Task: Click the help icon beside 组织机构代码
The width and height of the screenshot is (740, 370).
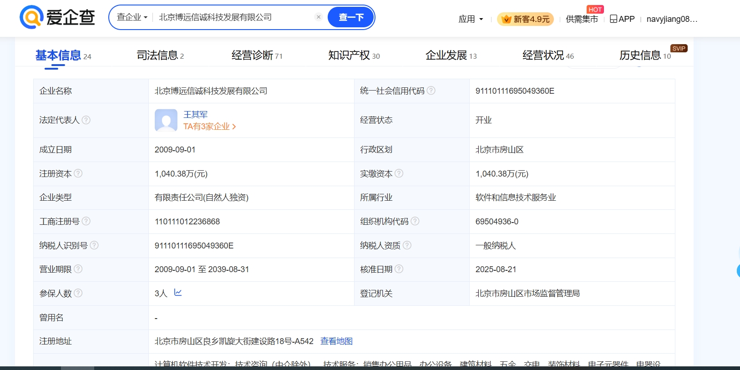Action: coord(415,221)
